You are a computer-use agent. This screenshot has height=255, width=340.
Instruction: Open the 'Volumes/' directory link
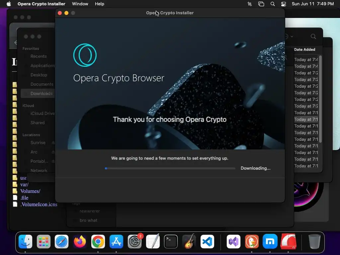coord(30,191)
